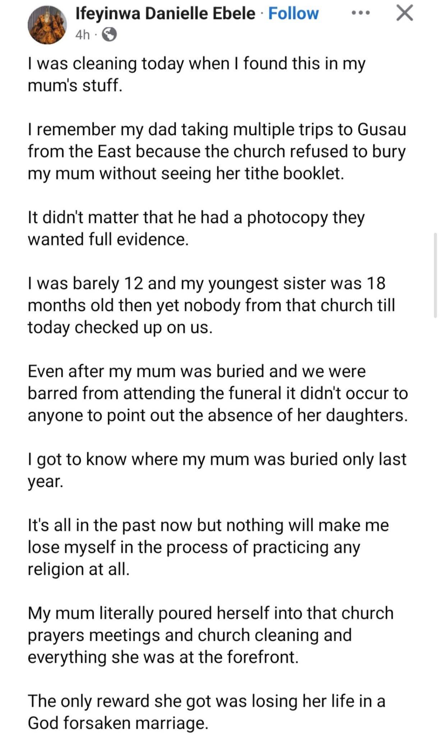
Task: Close the post with the X icon
Action: [x=404, y=14]
